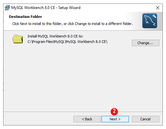Click the C:\Program Files\MySQL install path text
This screenshot has width=166, height=129.
67,42
